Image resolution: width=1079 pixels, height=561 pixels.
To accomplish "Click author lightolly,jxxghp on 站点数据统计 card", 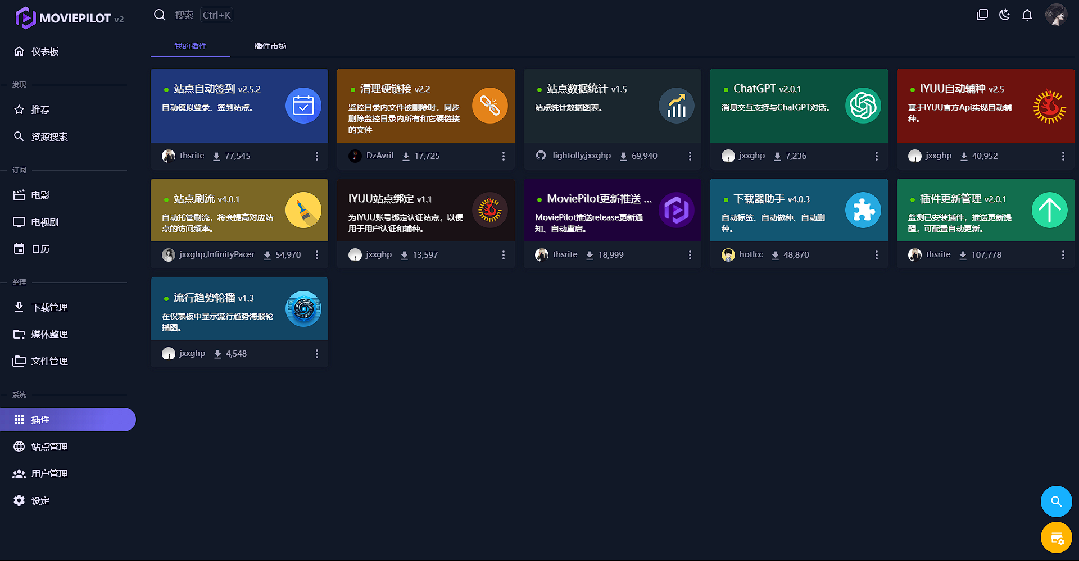I will [x=582, y=156].
